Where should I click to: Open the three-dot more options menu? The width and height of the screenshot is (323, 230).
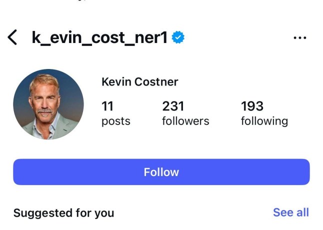coord(299,37)
